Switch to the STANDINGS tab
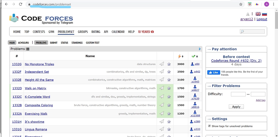 pos(77,43)
